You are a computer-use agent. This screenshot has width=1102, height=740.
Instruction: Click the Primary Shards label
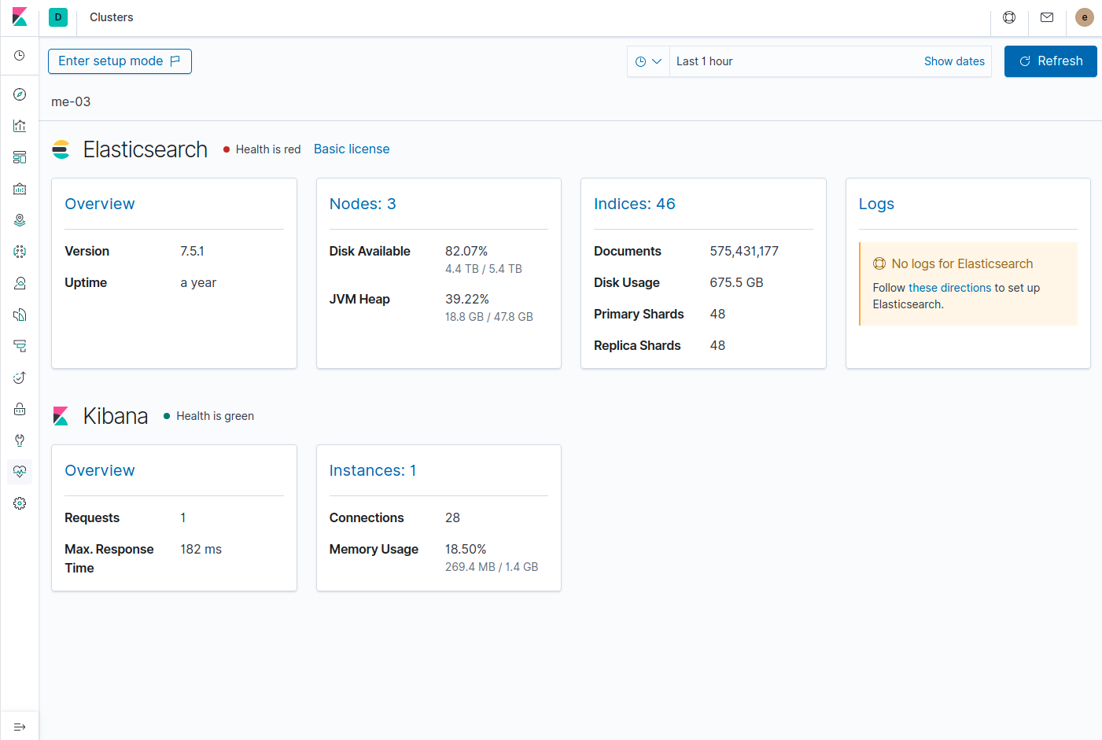(x=639, y=314)
